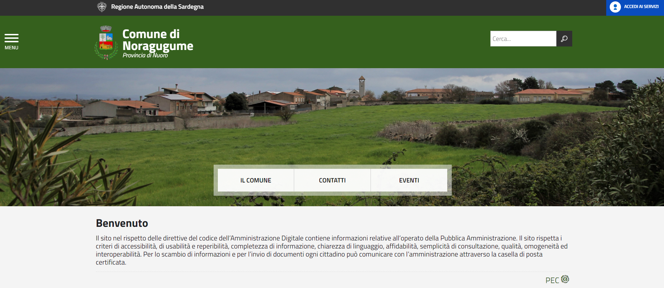Click the Benvenuto heading
The image size is (664, 288).
[122, 223]
